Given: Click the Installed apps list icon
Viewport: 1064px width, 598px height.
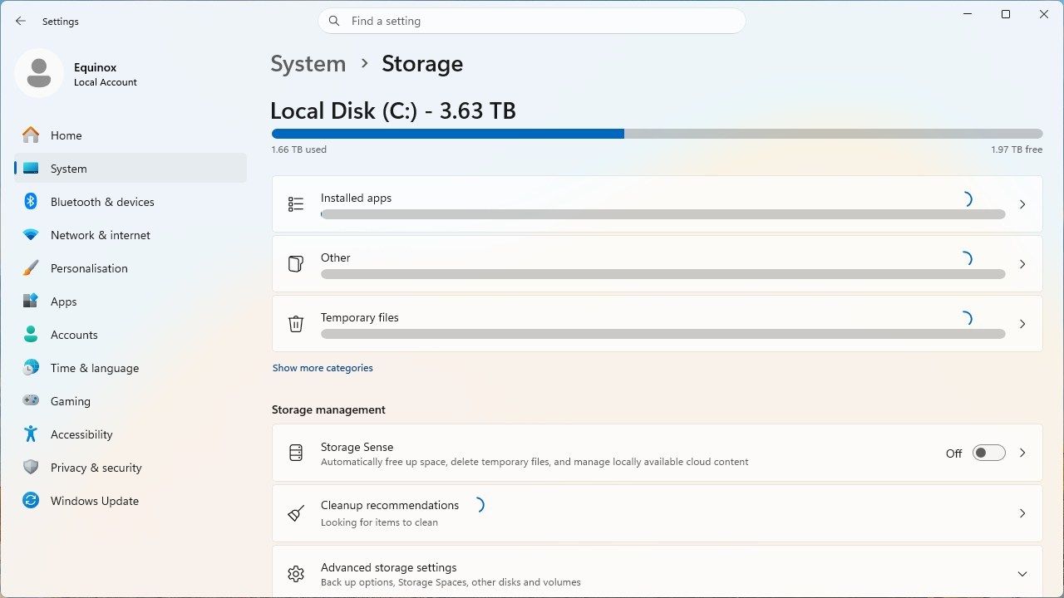Looking at the screenshot, I should [296, 204].
